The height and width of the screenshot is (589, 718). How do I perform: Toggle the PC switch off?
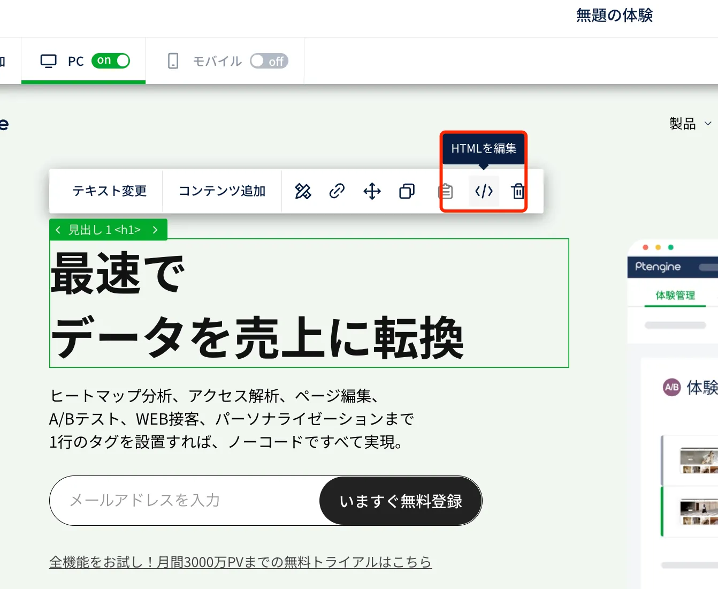111,61
